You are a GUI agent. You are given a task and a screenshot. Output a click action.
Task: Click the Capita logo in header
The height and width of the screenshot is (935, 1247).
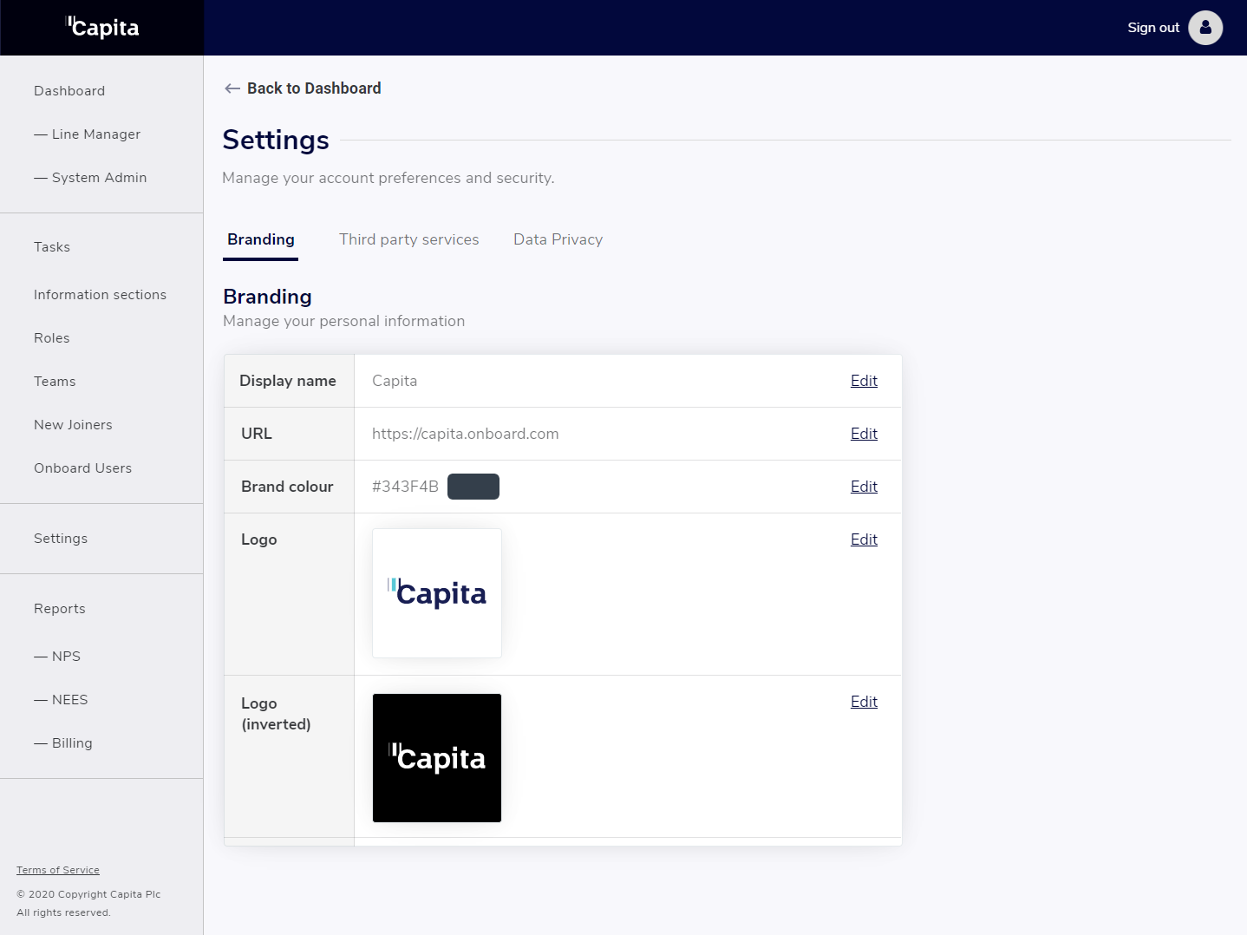(x=102, y=28)
